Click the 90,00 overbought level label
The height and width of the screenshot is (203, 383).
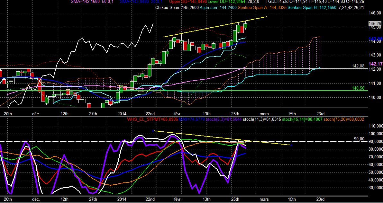point(359,139)
